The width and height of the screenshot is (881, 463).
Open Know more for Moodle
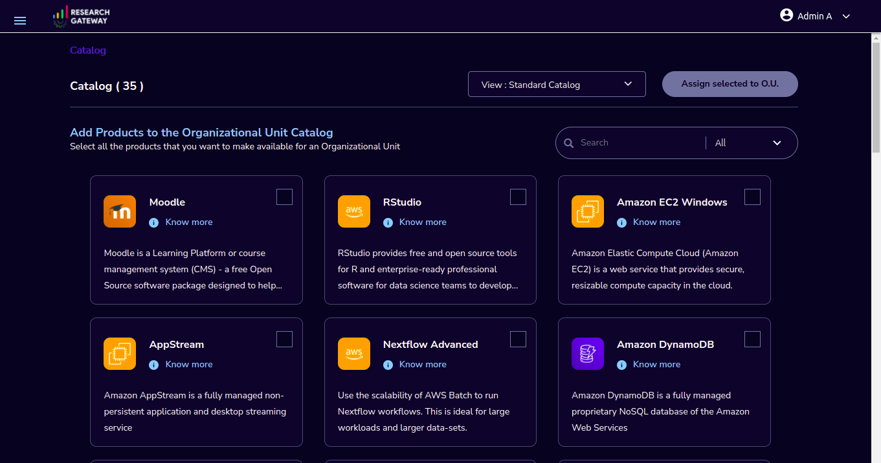pos(189,222)
